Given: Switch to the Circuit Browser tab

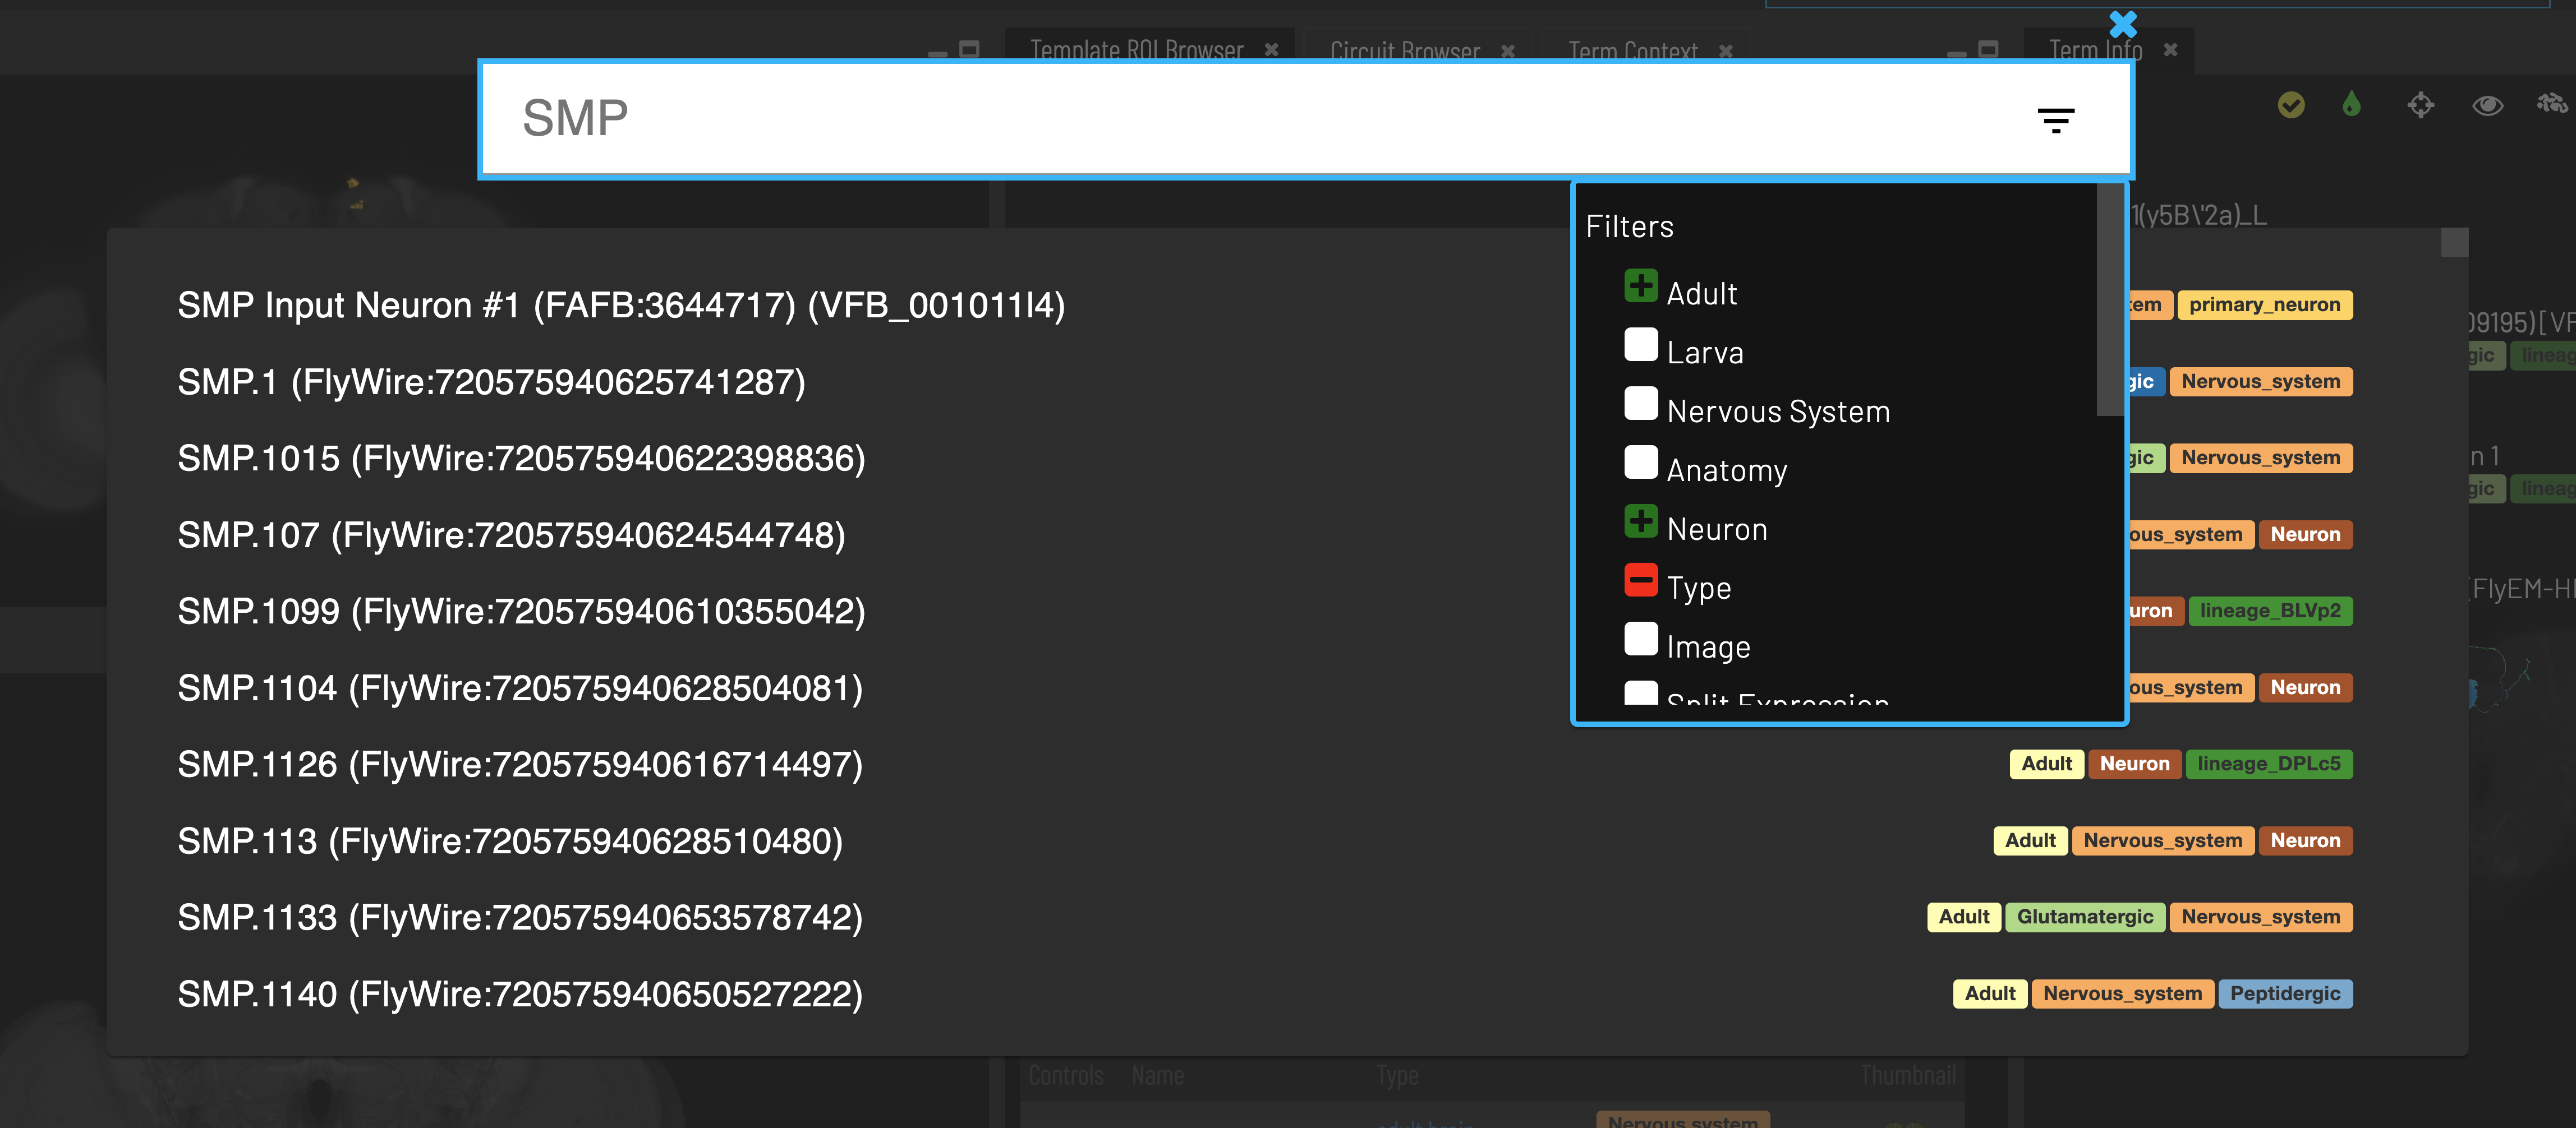Looking at the screenshot, I should [x=1404, y=51].
